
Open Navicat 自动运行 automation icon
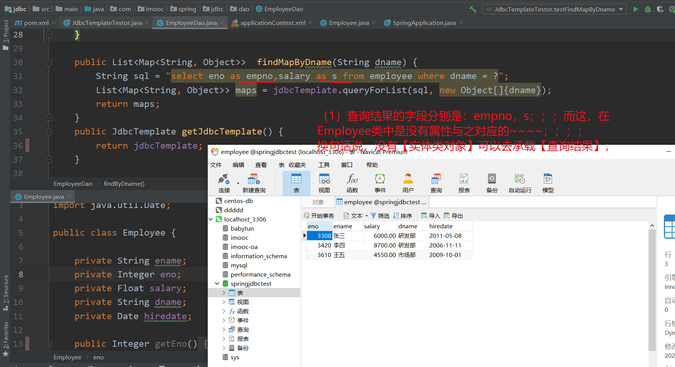click(520, 183)
